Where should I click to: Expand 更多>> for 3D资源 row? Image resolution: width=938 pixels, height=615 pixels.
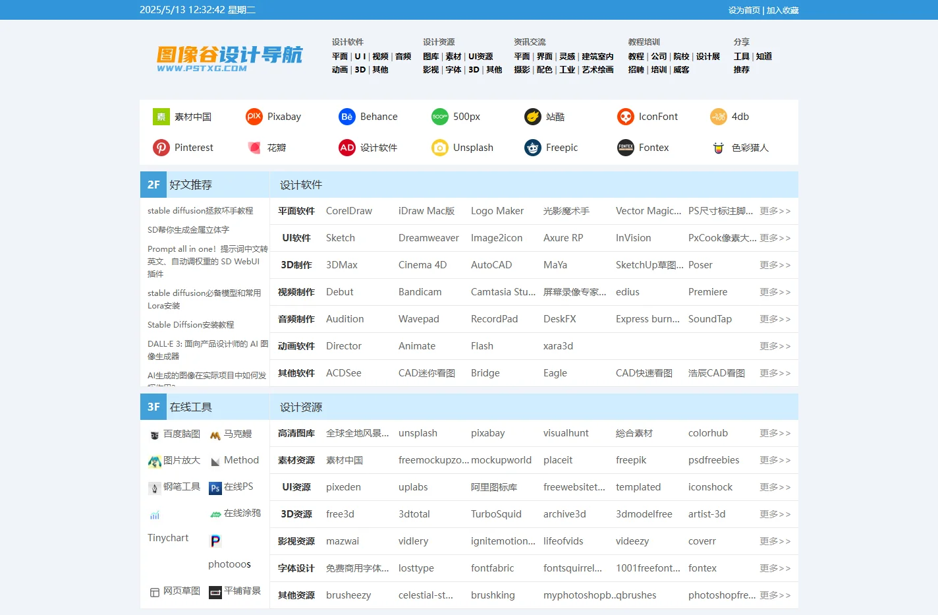[x=775, y=514]
